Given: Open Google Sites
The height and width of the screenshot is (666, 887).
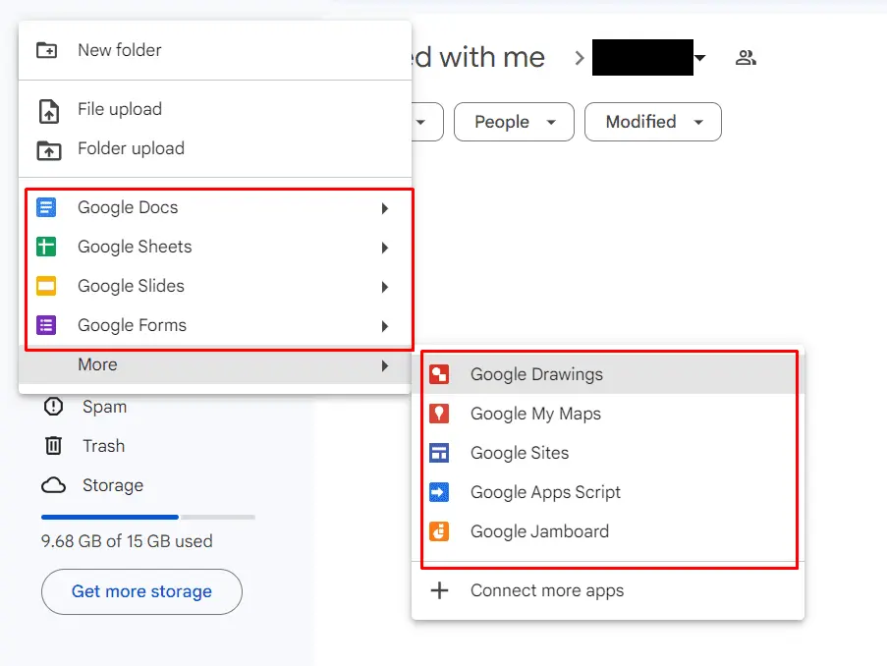Looking at the screenshot, I should [519, 453].
